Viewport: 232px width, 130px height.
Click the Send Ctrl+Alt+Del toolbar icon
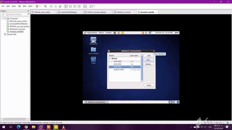tap(45, 6)
